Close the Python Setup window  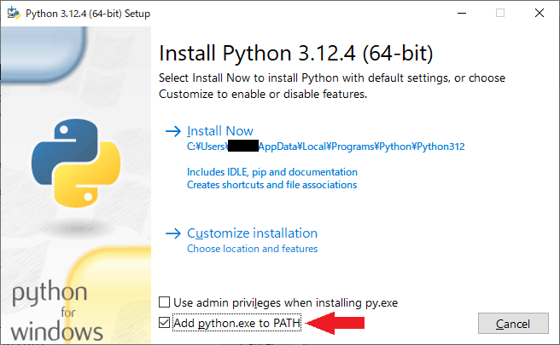point(539,12)
